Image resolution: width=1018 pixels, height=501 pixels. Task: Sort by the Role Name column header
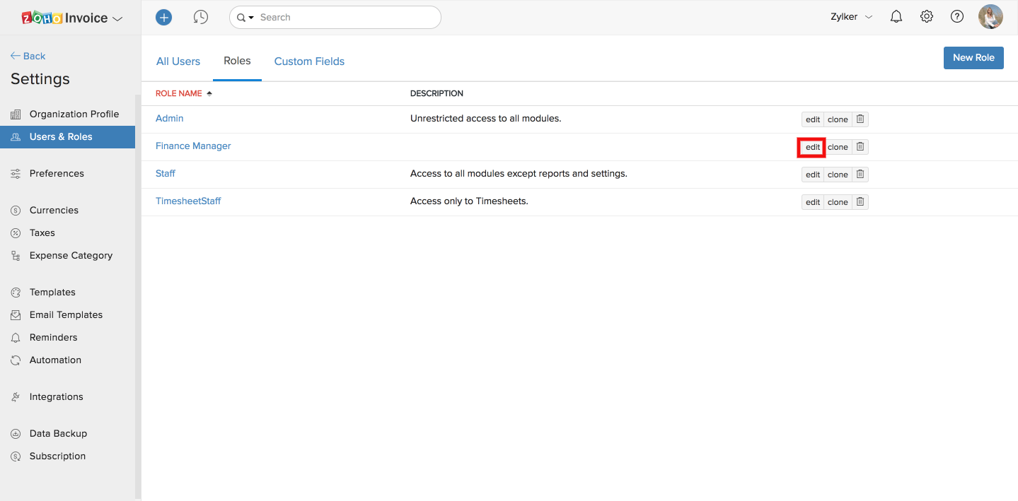tap(179, 93)
